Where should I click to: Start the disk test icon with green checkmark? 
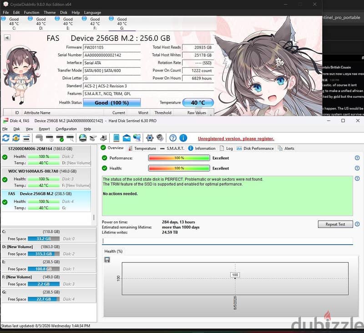pos(60,138)
